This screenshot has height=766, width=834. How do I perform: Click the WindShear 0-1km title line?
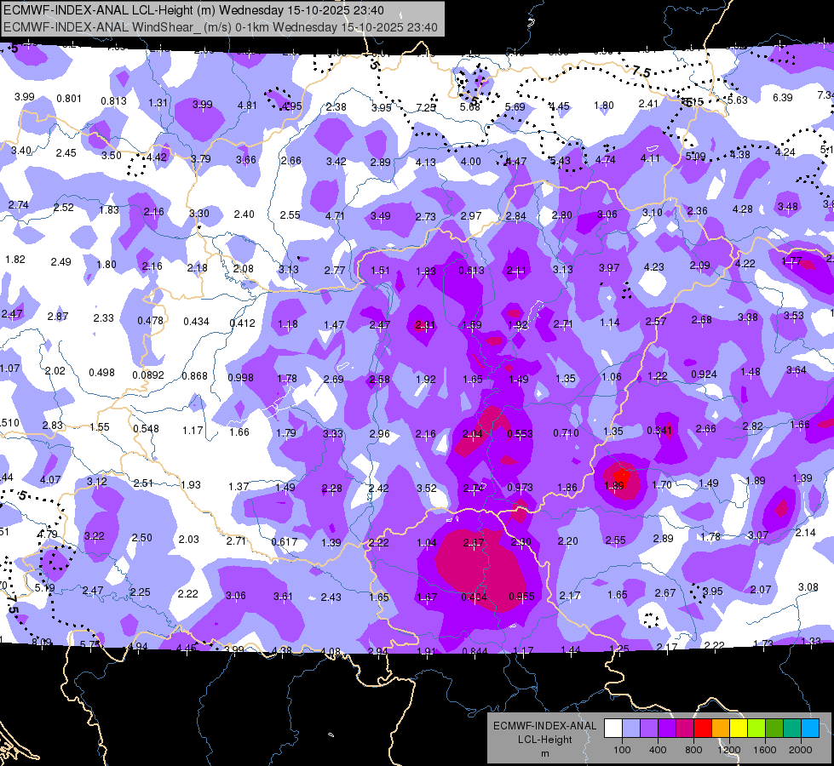point(220,27)
